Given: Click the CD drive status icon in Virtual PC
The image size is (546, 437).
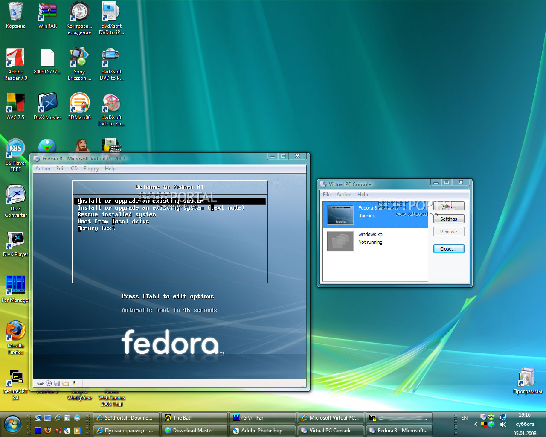Looking at the screenshot, I should coord(49,383).
